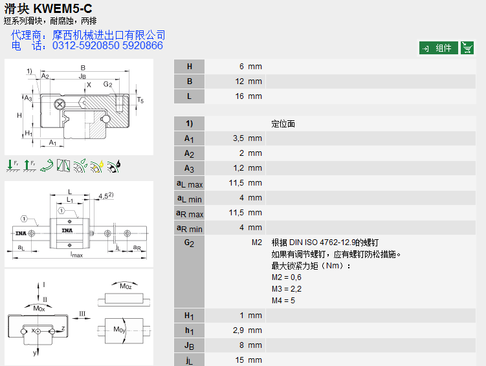
Task: Click the add-to-cart shopping cart icon
Action: pyautogui.click(x=467, y=48)
